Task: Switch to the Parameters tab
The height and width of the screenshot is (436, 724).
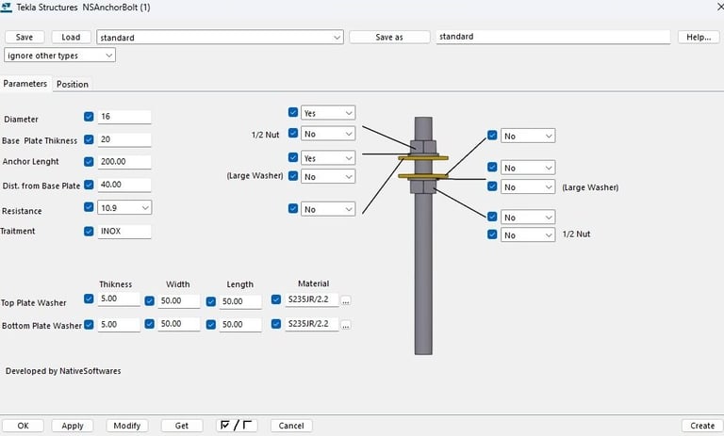Action: (x=25, y=84)
